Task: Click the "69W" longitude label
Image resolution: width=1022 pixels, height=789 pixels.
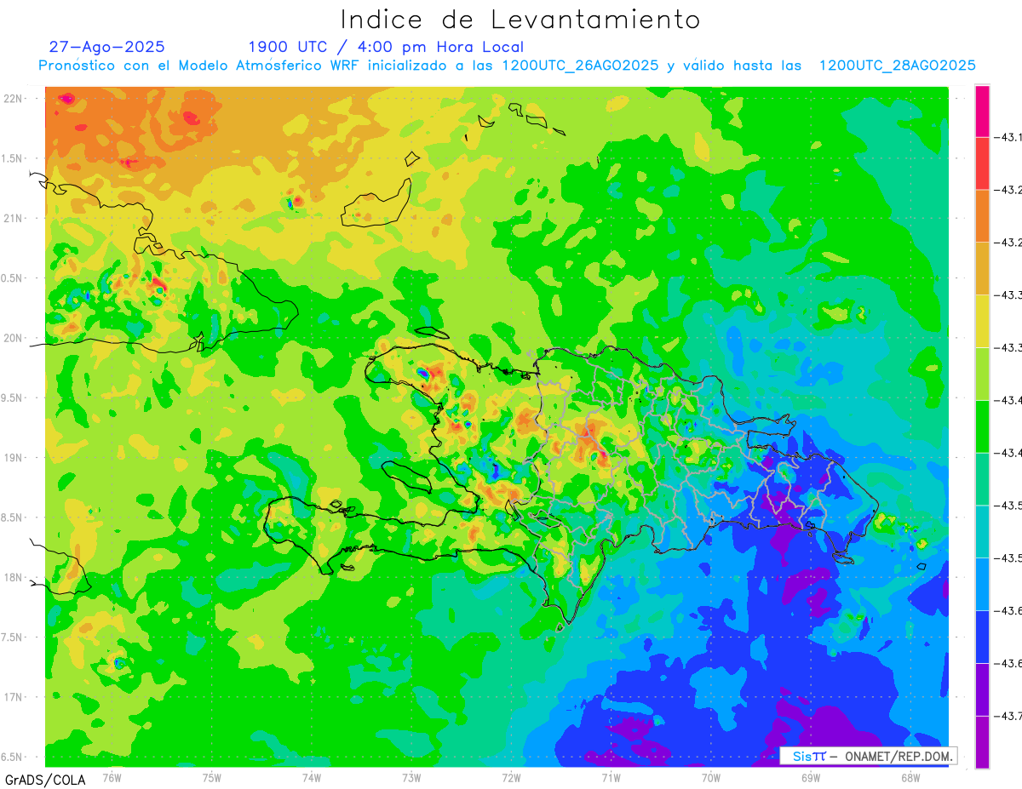Action: click(811, 777)
